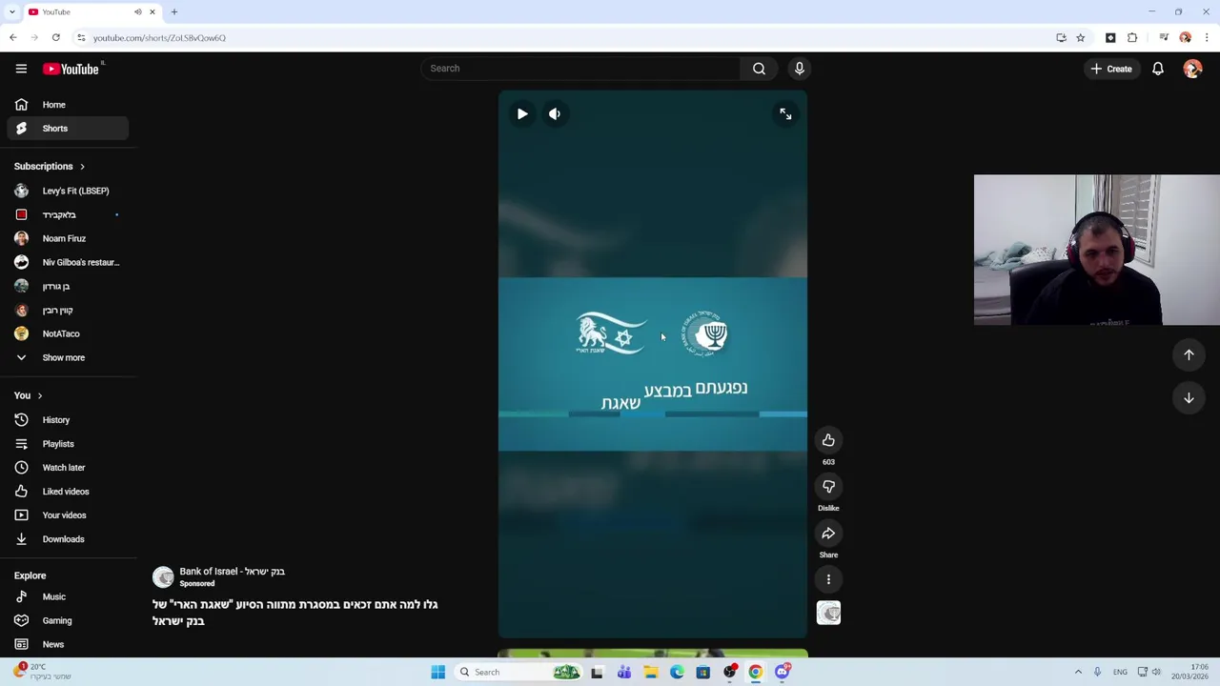
Task: Open NotATaco subscription channel
Action: [67, 333]
